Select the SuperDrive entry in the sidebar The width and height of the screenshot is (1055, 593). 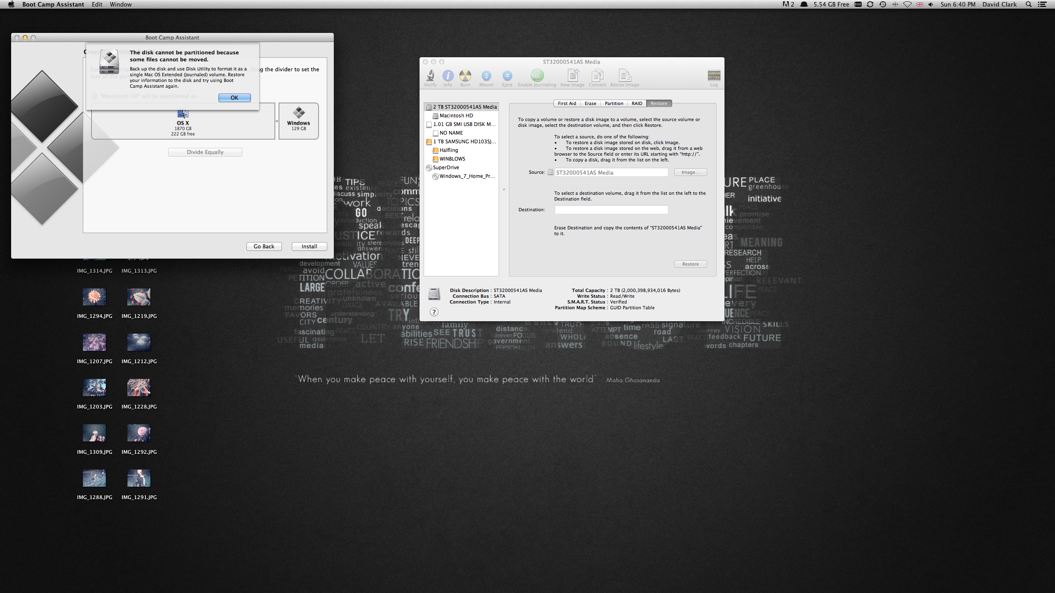point(461,167)
